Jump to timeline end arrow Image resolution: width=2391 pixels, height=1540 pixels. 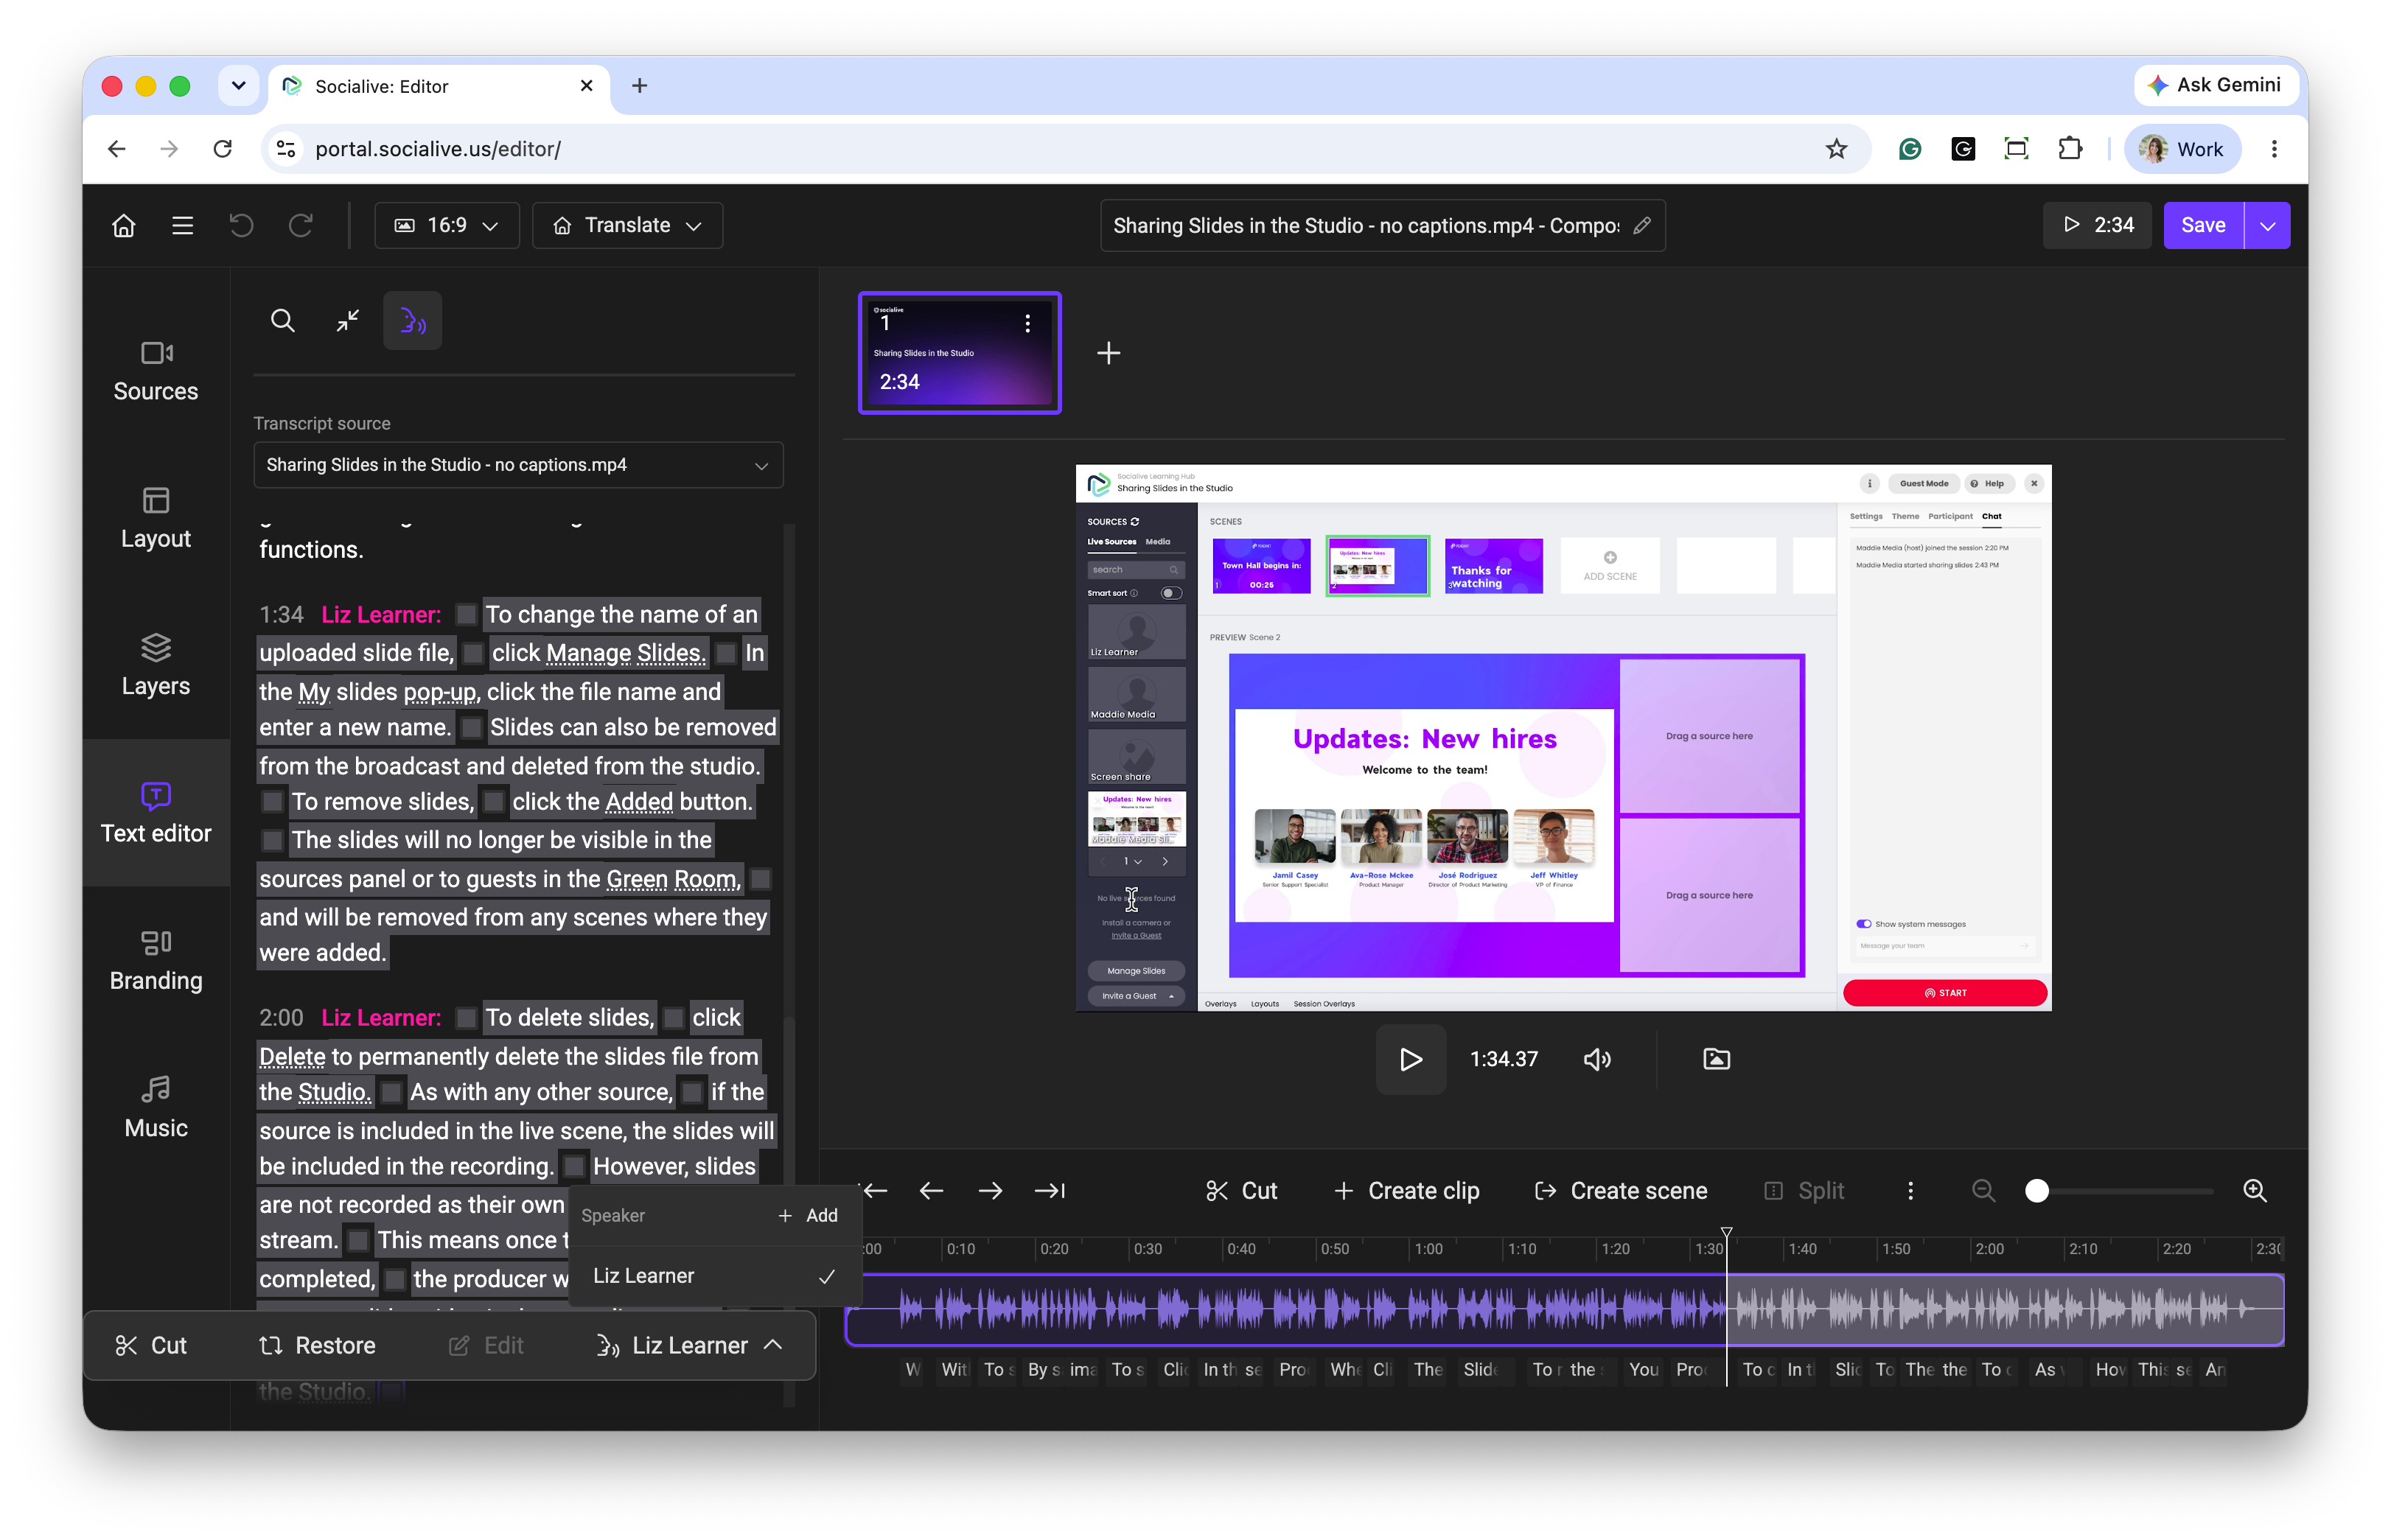[x=1050, y=1191]
